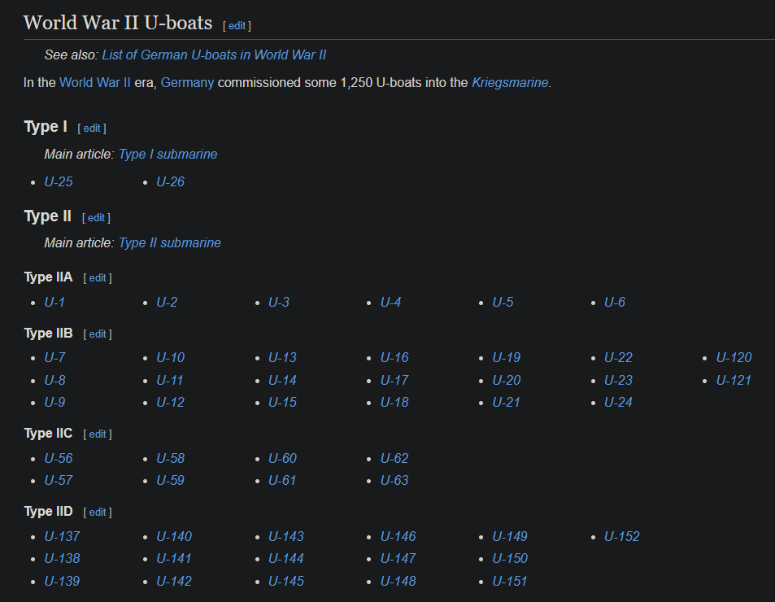This screenshot has height=602, width=775.
Task: Open the U-63 link
Action: tap(394, 481)
